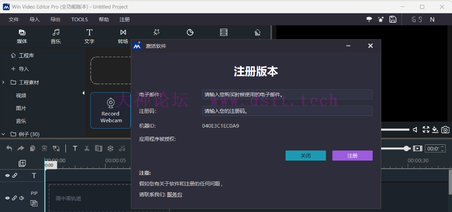Toggle visibility eye on the PIP track
Image resolution: width=452 pixels, height=212 pixels.
7,198
